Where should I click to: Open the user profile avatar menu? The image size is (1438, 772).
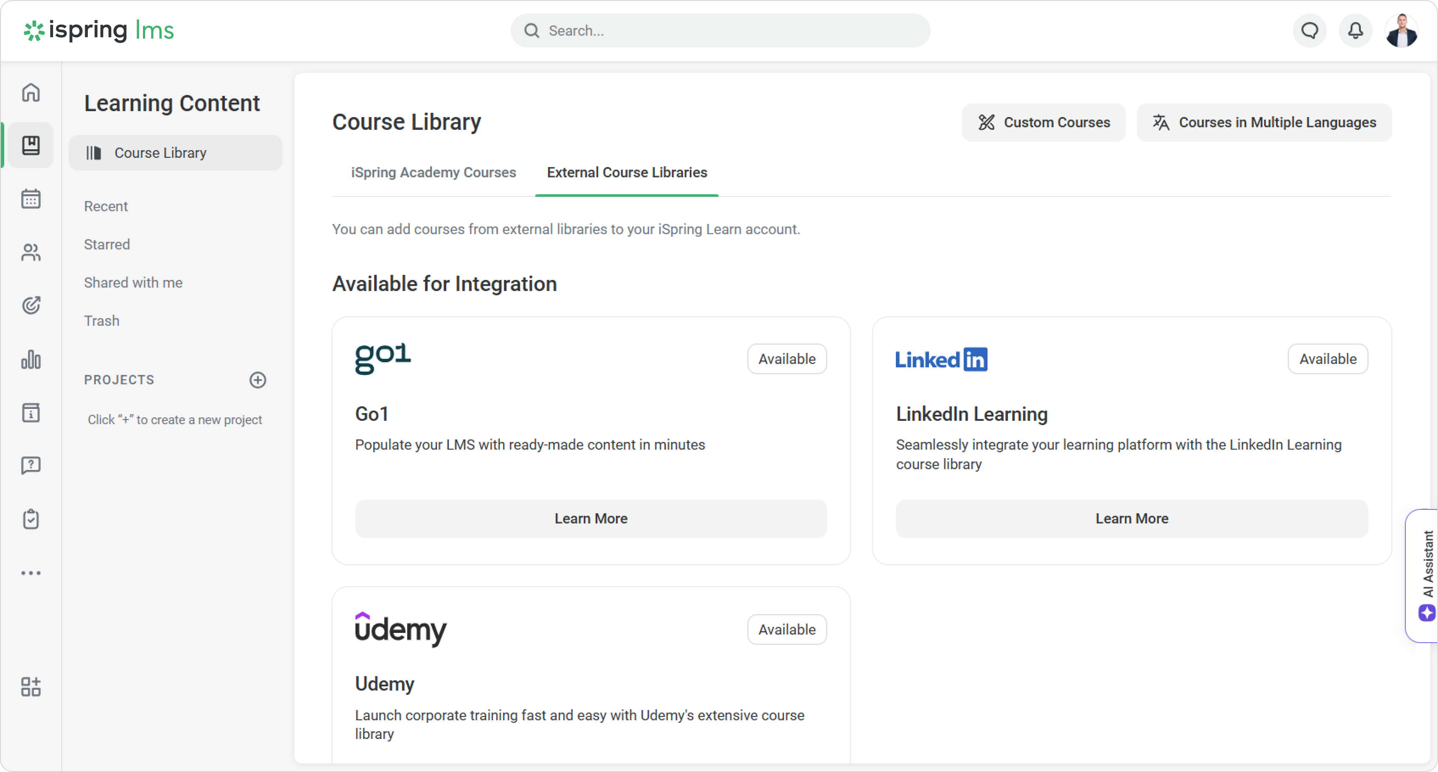pyautogui.click(x=1401, y=30)
